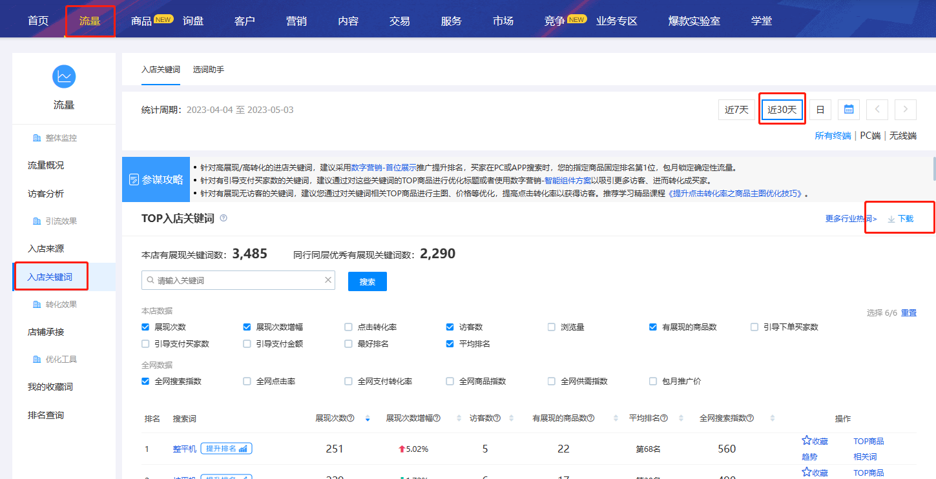Image resolution: width=936 pixels, height=479 pixels.
Task: Switch to the 选词助手 tab
Action: pyautogui.click(x=209, y=69)
